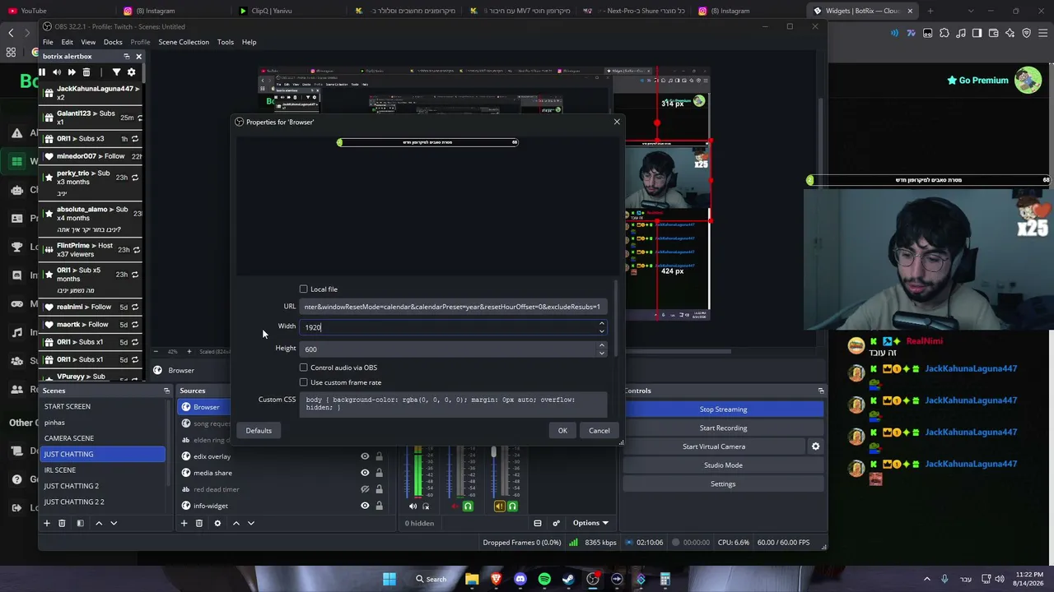The width and height of the screenshot is (1054, 592).
Task: Unlock the media share source
Action: tap(379, 473)
